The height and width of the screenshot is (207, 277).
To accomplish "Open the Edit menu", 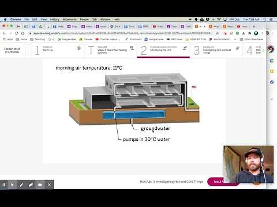I will [35, 20].
